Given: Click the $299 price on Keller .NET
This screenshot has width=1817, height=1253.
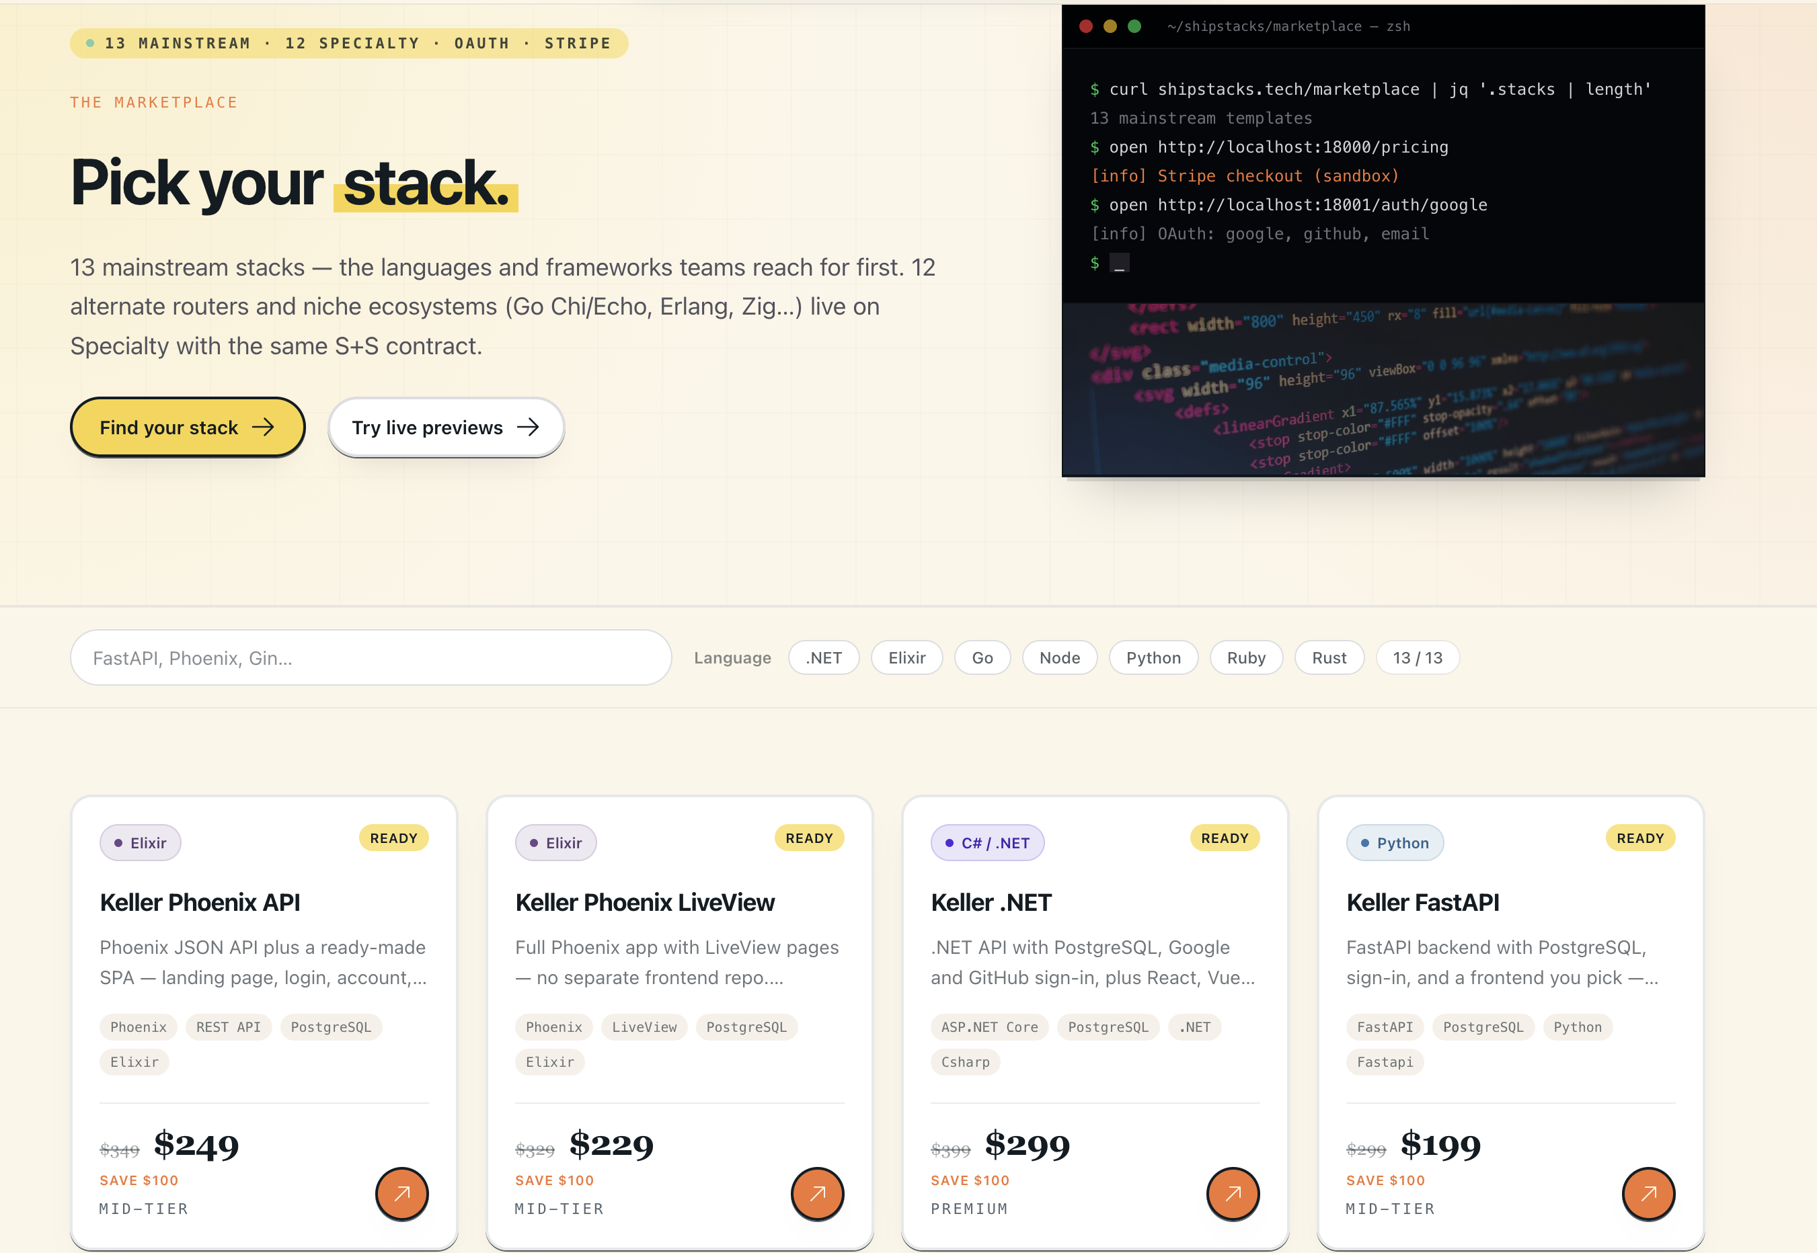Looking at the screenshot, I should coord(1028,1145).
